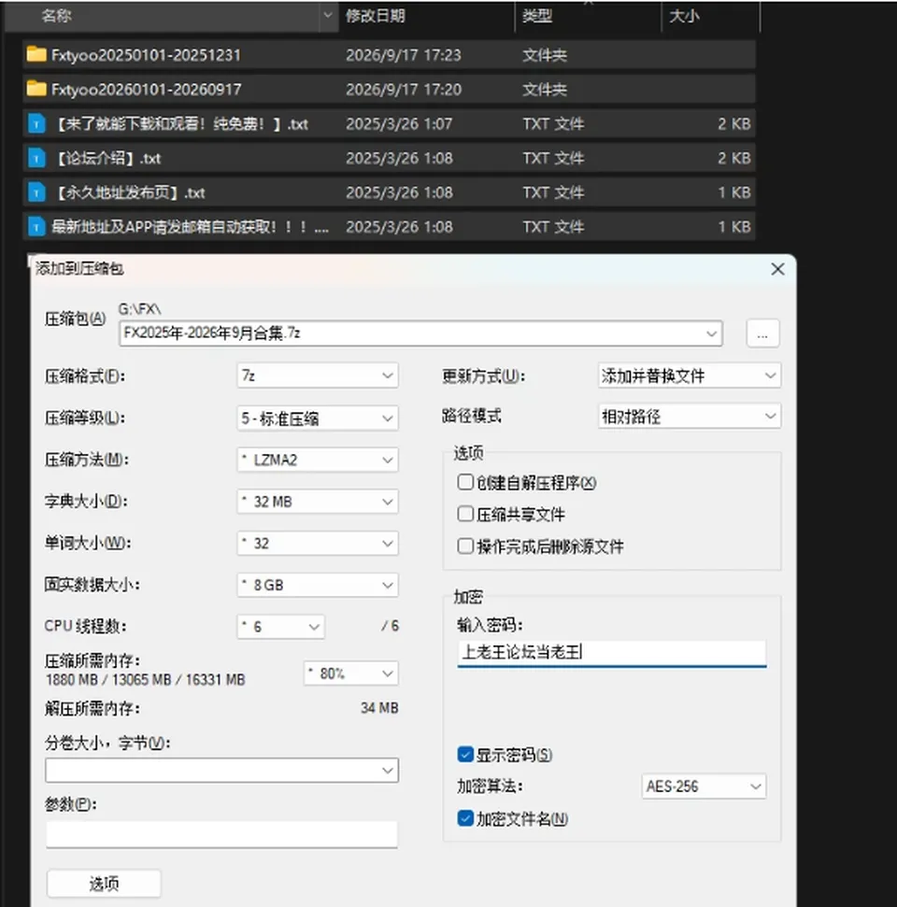Click the G:\FX\ path label

139,309
